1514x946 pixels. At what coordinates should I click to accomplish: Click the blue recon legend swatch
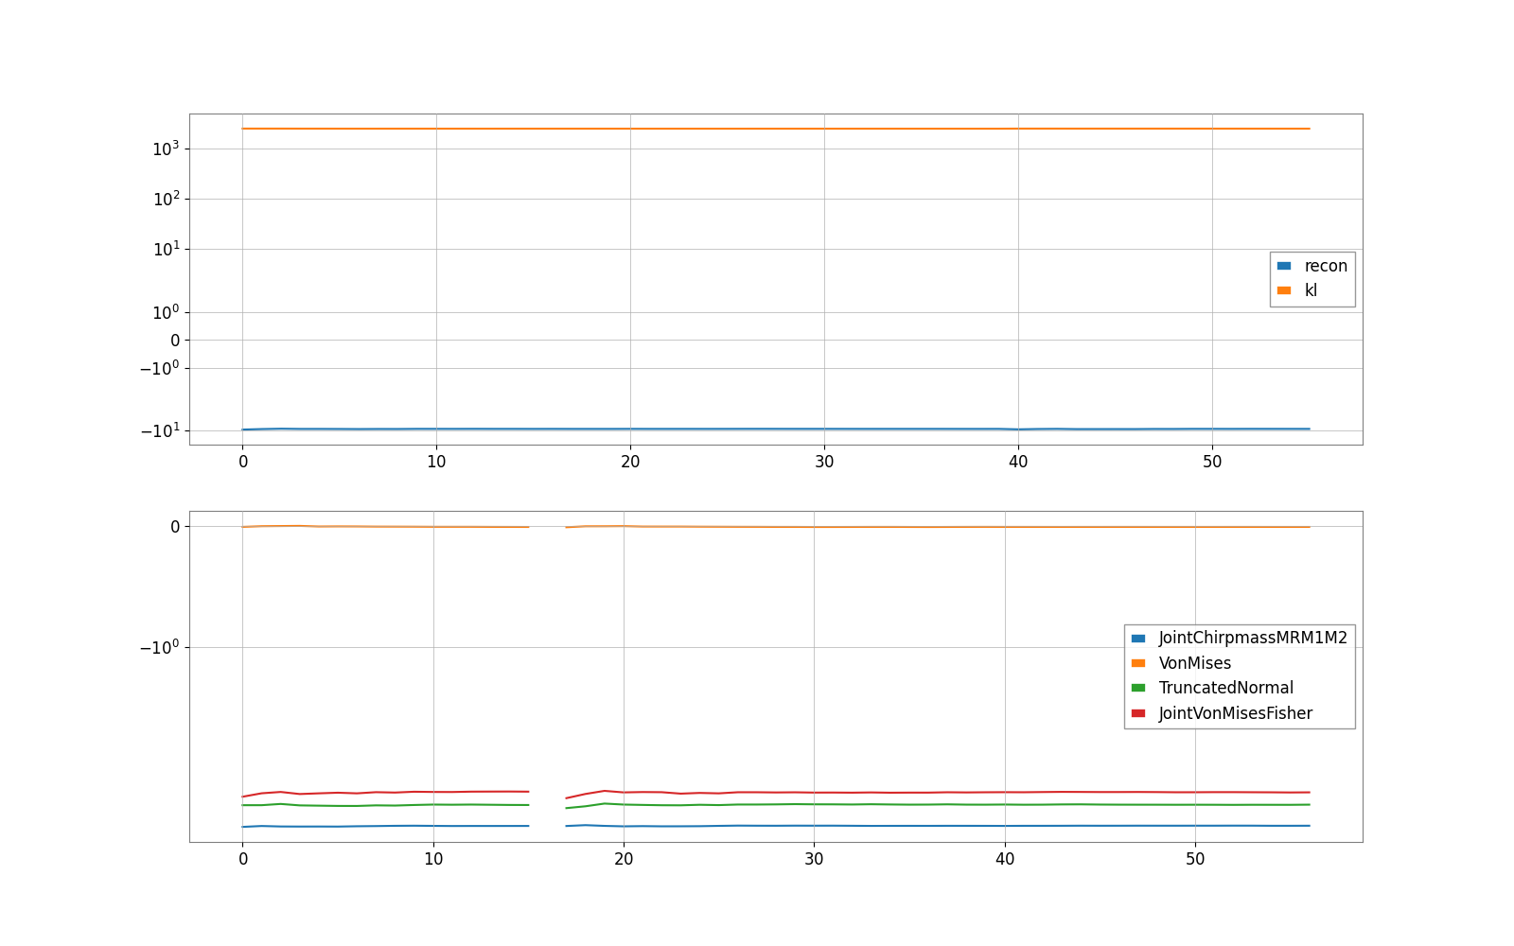(x=1284, y=266)
